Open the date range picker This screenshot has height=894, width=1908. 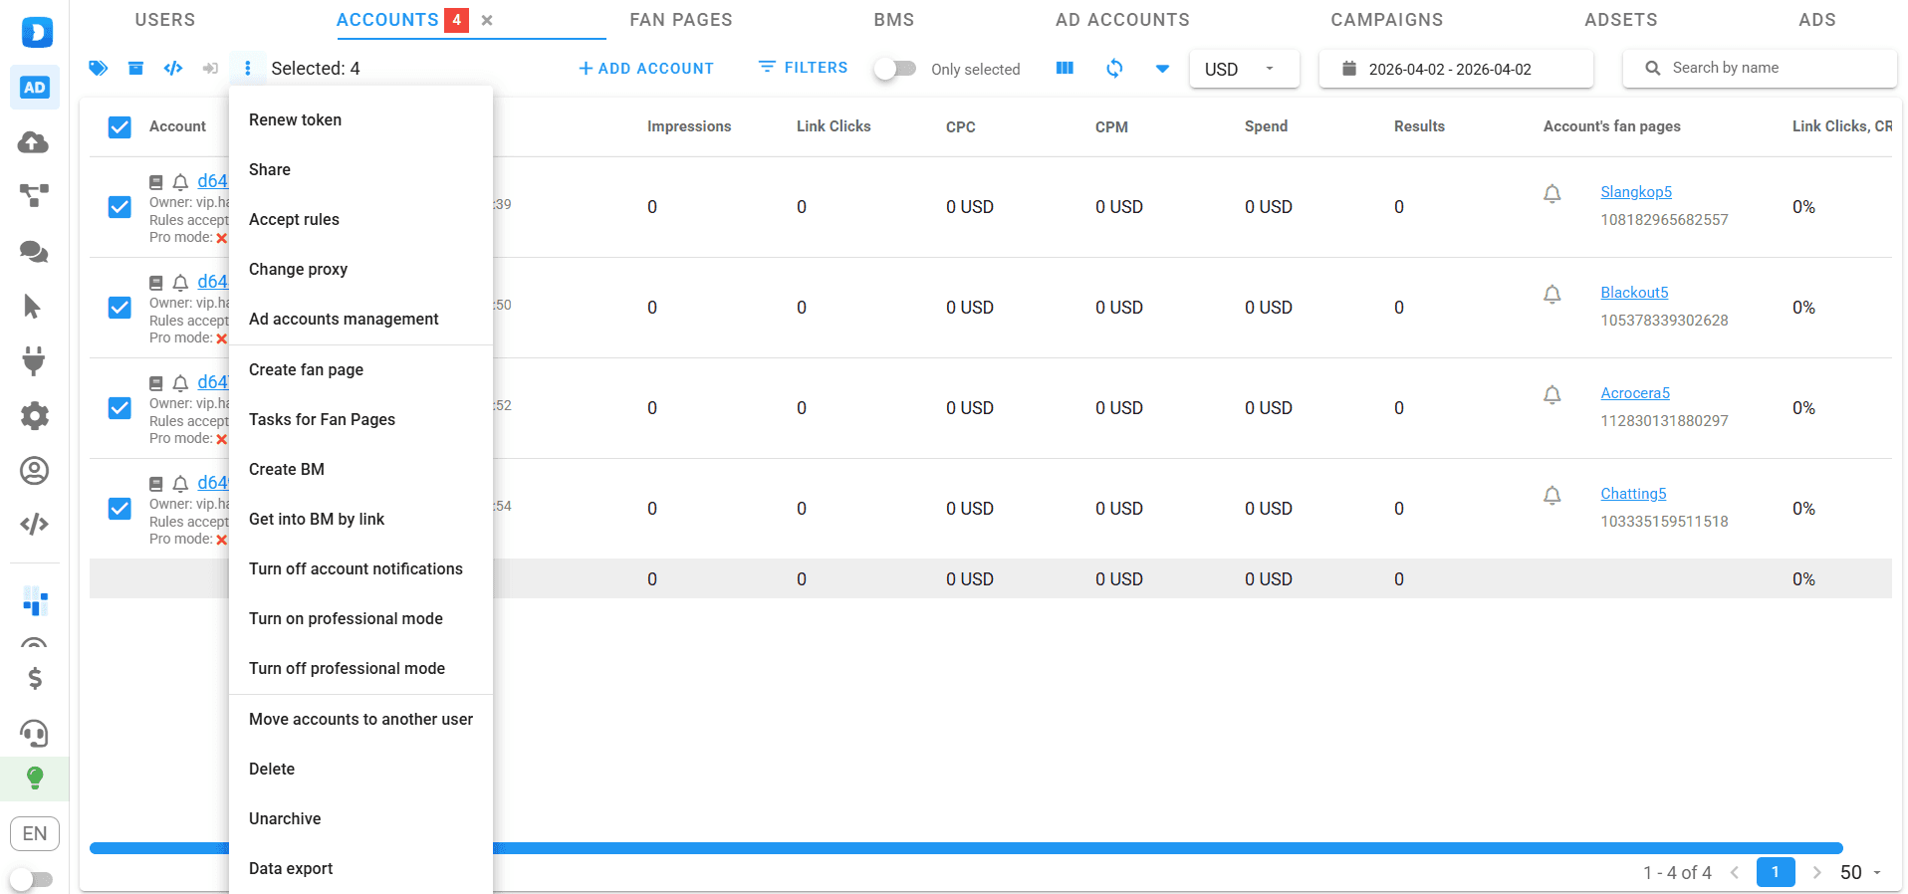point(1455,69)
